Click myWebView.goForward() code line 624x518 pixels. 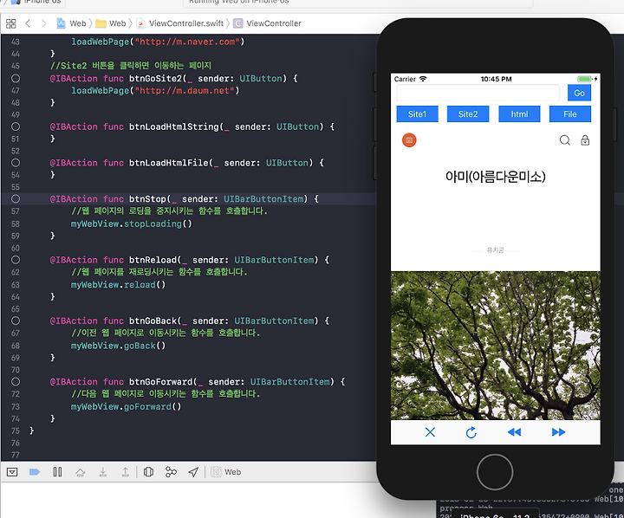tap(127, 406)
